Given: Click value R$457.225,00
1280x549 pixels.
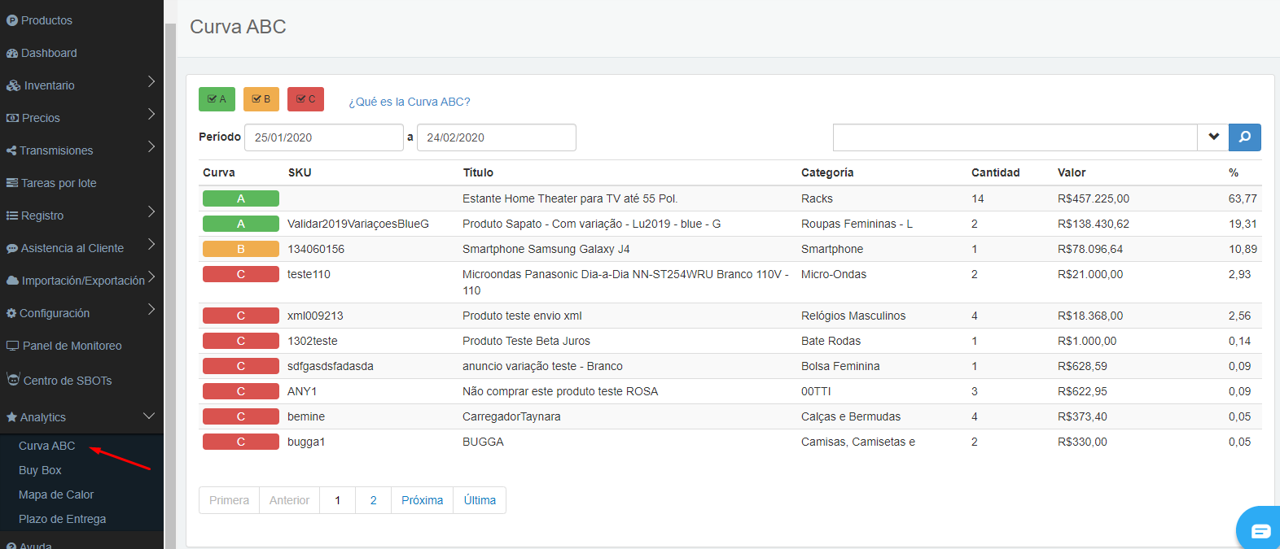Looking at the screenshot, I should pyautogui.click(x=1094, y=198).
